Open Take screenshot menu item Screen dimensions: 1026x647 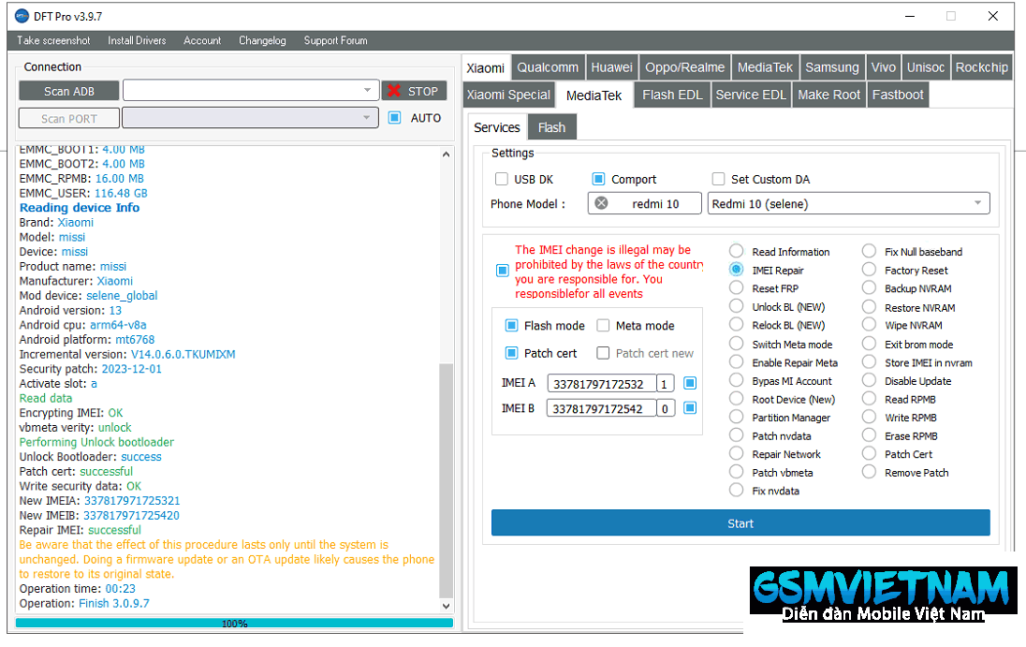point(53,40)
